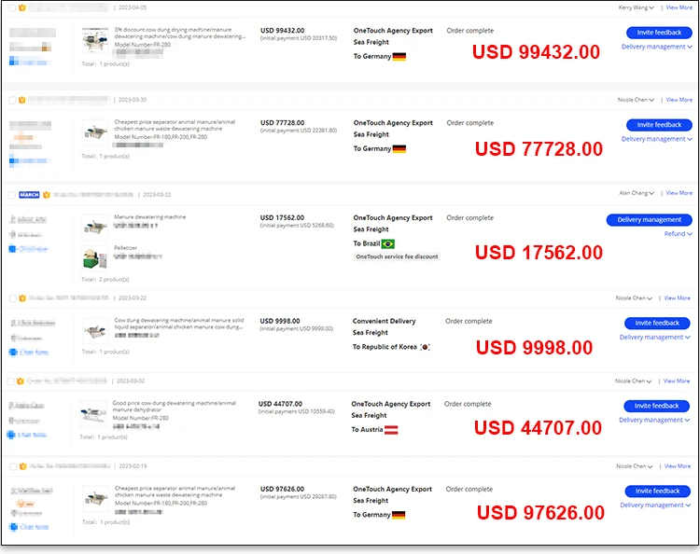Click the blue MARCH badge

click(29, 195)
